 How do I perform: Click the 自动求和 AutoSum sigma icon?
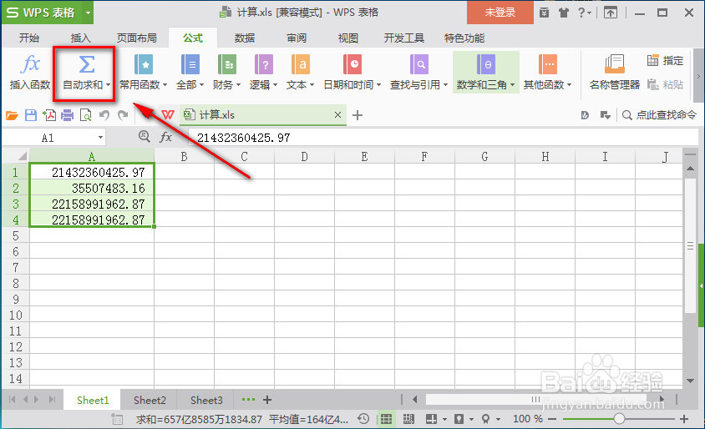point(86,64)
